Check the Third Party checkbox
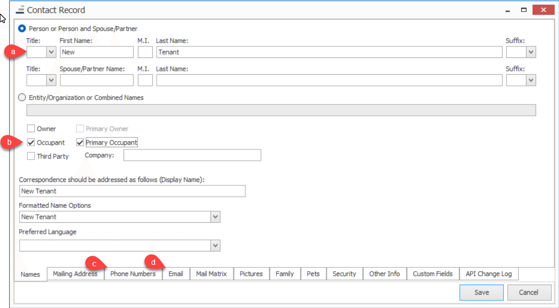This screenshot has width=559, height=308. (x=31, y=156)
